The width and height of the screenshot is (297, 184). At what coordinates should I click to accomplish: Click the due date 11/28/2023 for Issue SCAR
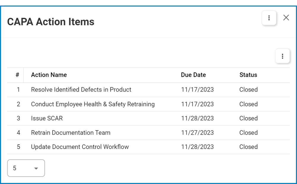pos(194,118)
